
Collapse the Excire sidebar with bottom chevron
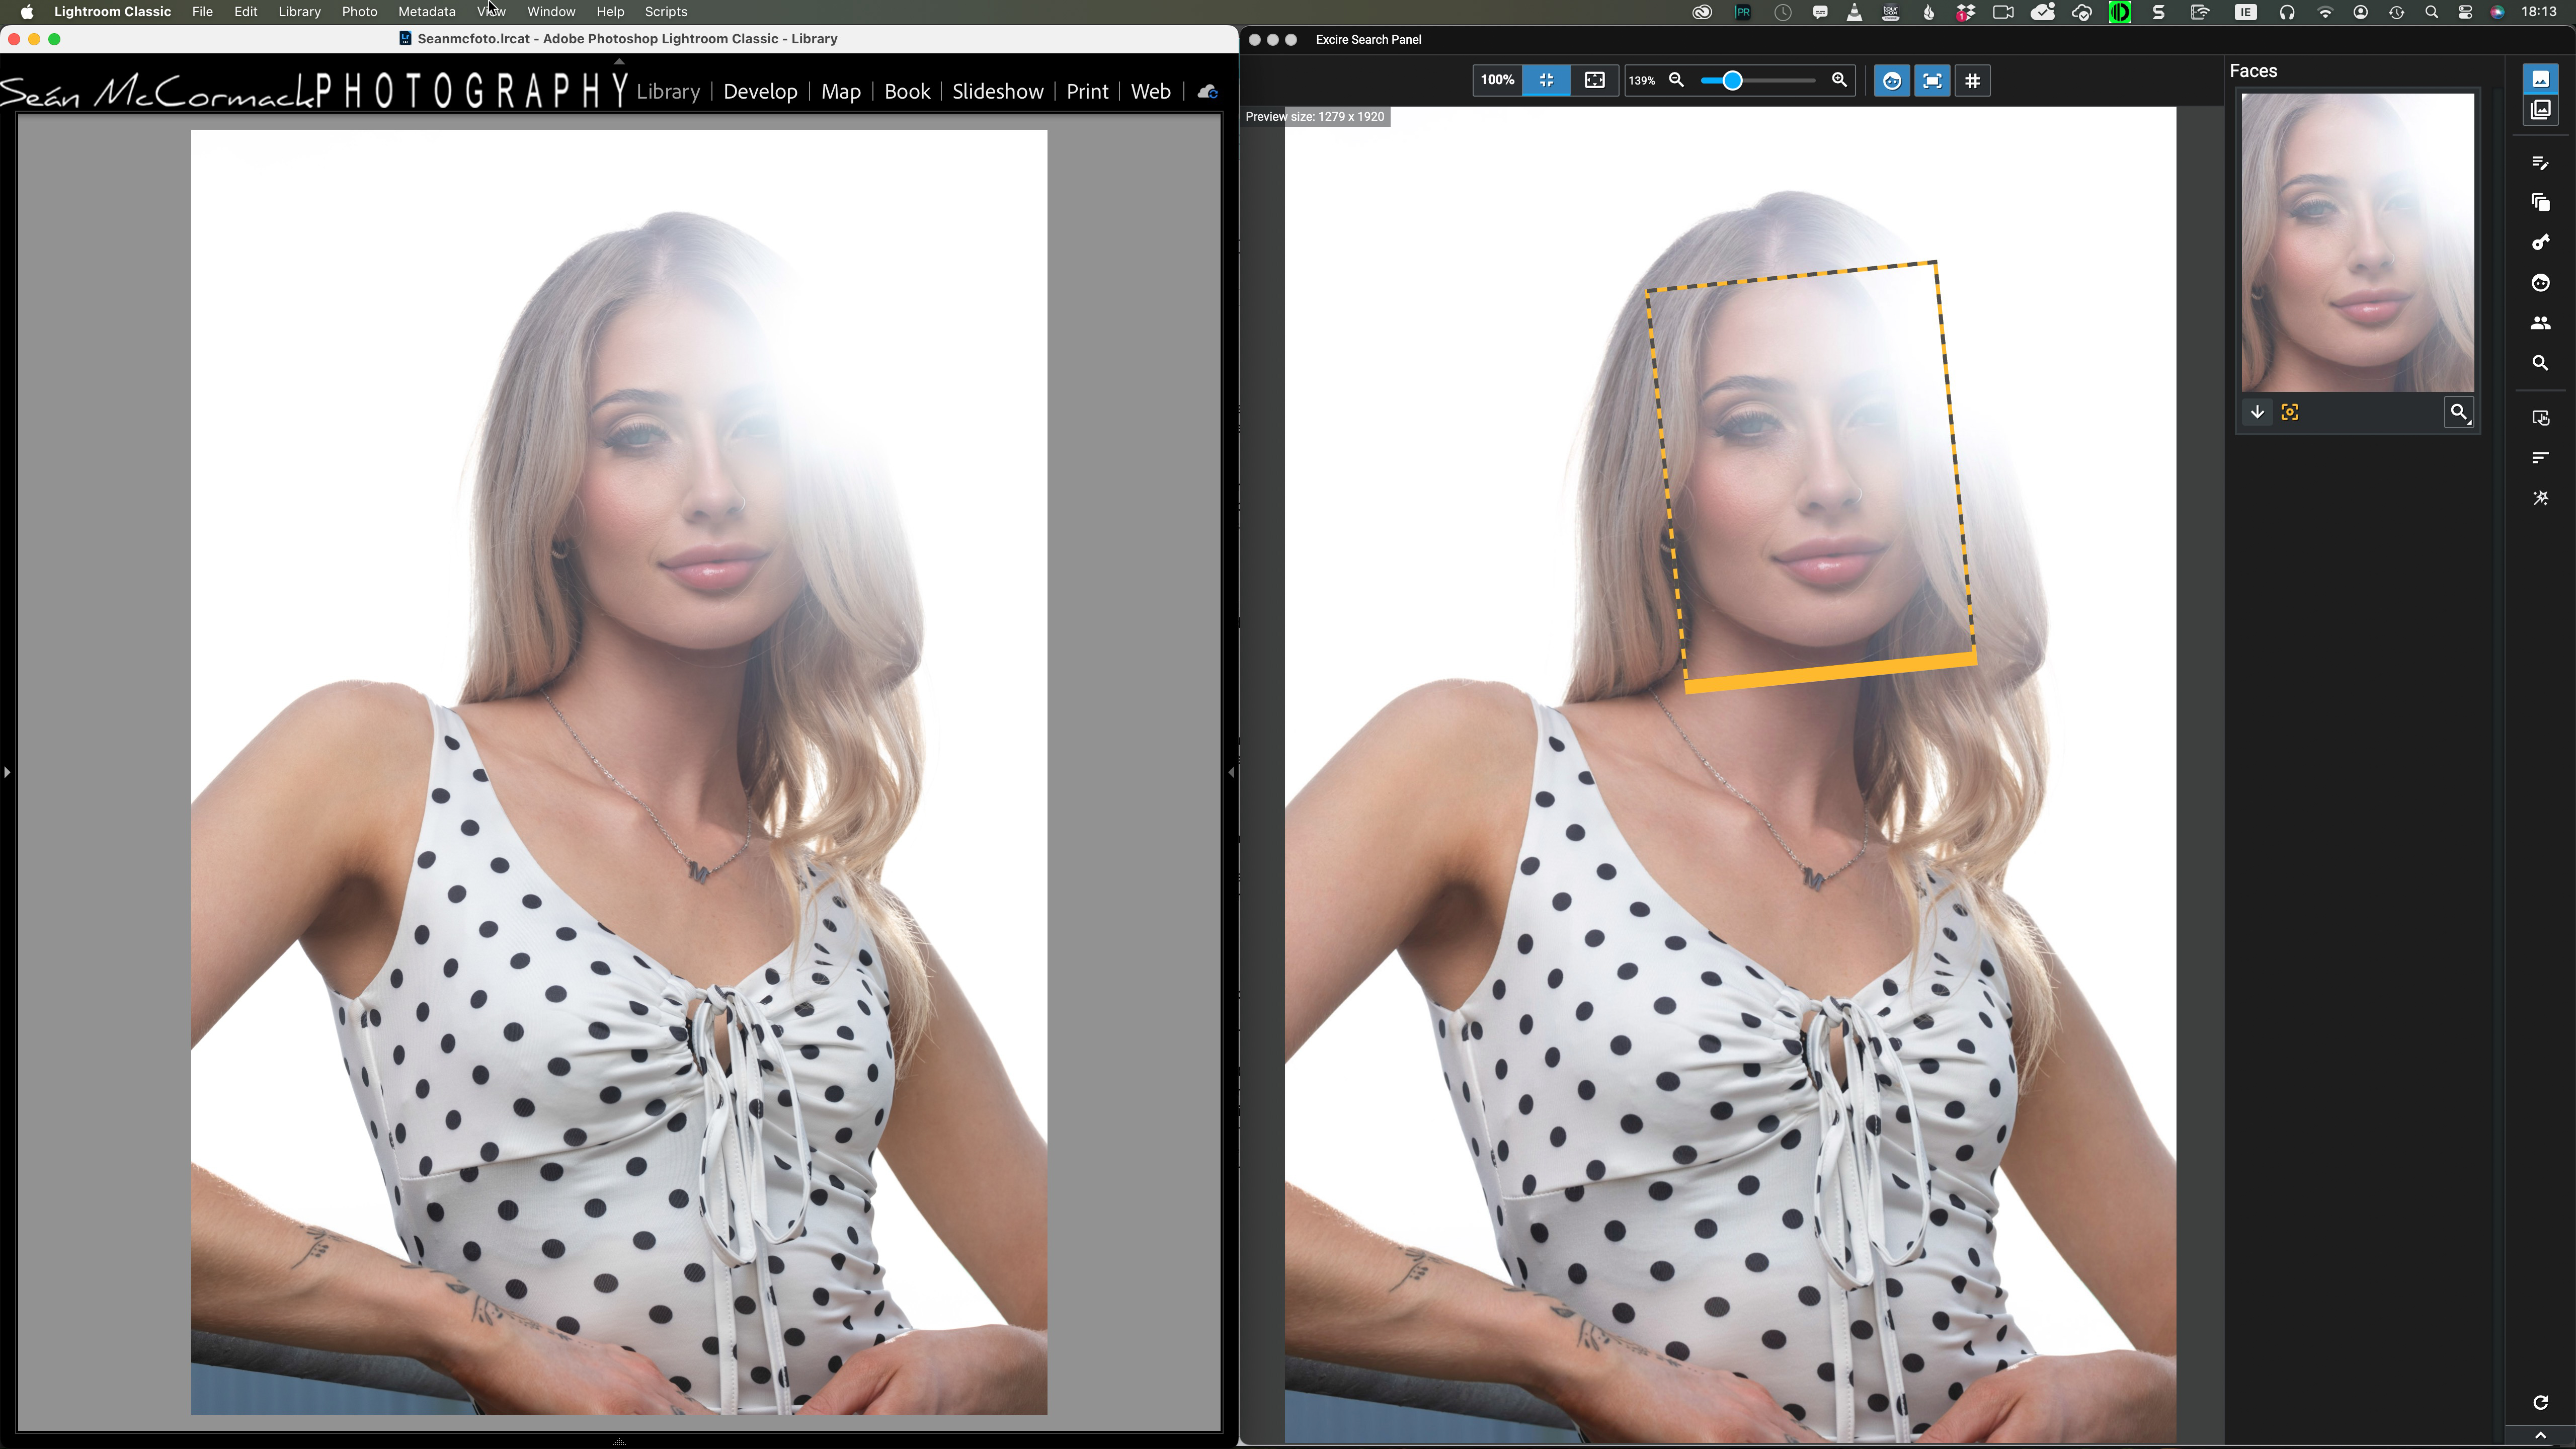coord(2540,1436)
